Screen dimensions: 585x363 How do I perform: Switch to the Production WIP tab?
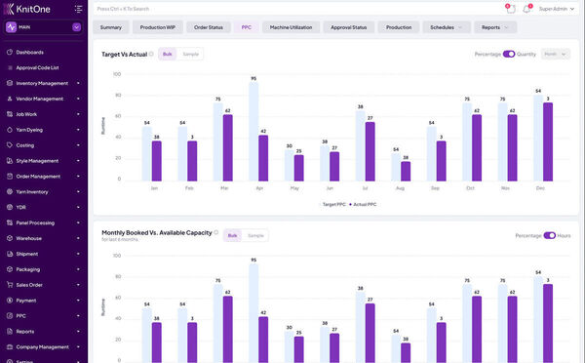pos(157,27)
